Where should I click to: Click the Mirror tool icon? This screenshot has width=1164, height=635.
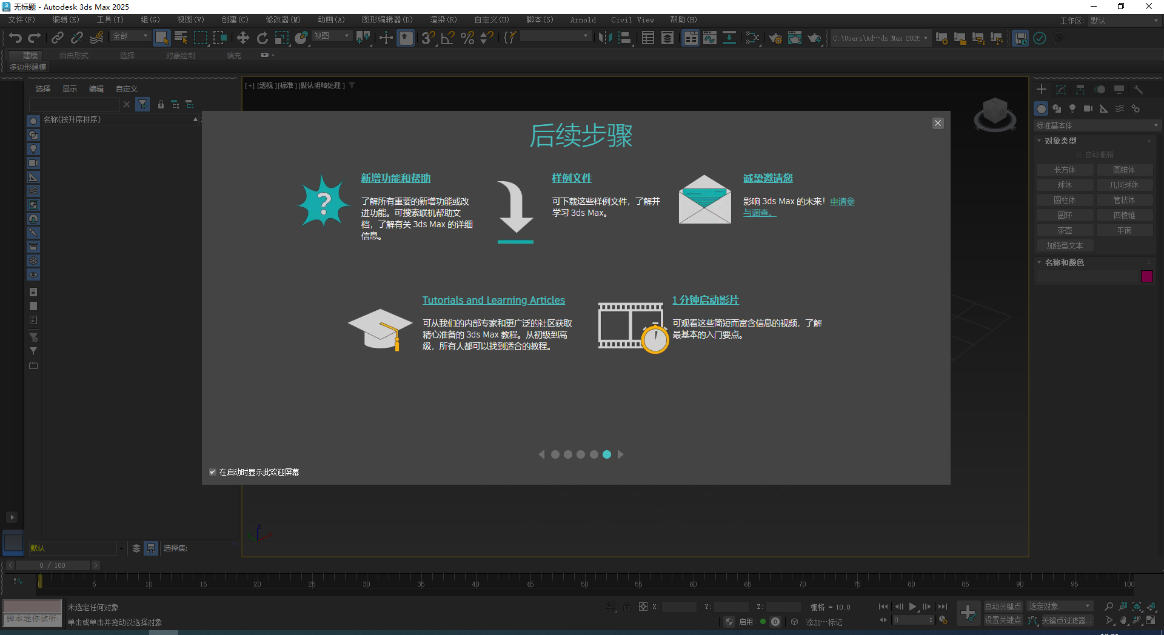[604, 38]
